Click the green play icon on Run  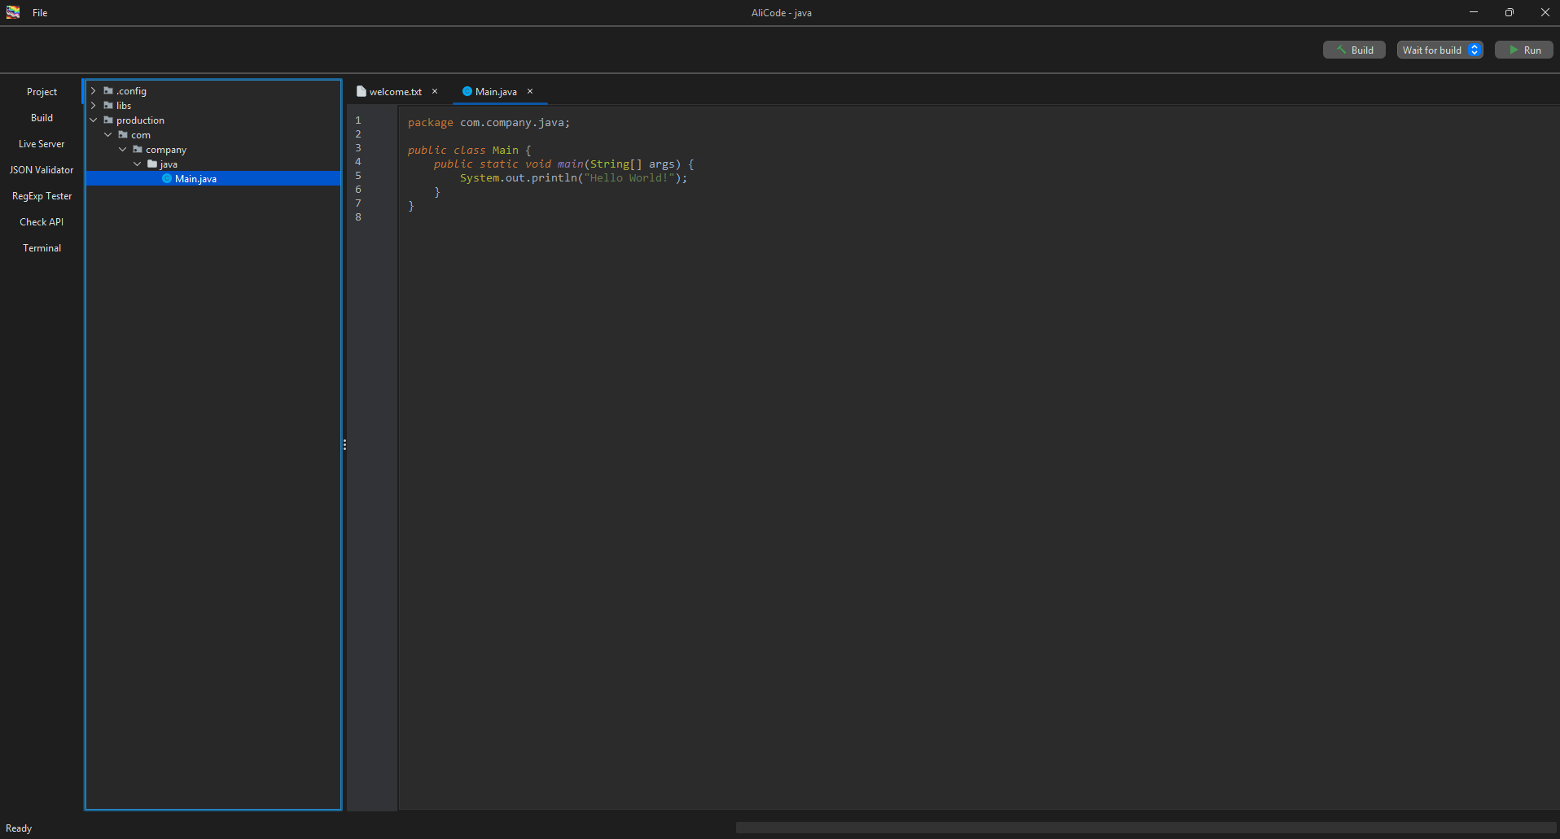click(x=1514, y=50)
